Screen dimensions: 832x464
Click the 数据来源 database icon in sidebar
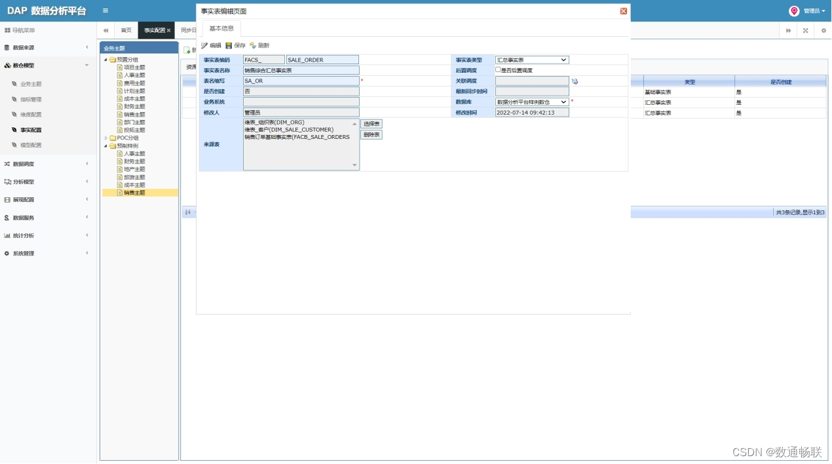point(7,47)
